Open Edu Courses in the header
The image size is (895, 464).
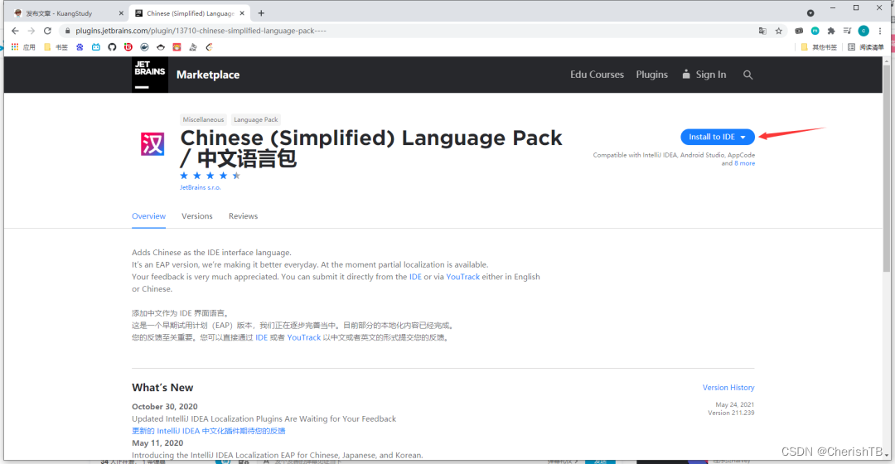597,75
